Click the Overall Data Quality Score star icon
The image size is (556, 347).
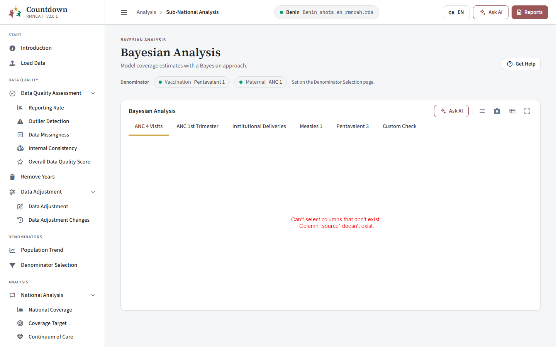(20, 162)
